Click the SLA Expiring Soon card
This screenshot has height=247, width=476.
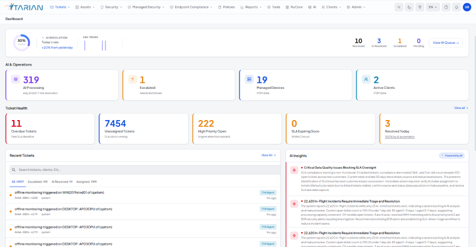pos(331,129)
